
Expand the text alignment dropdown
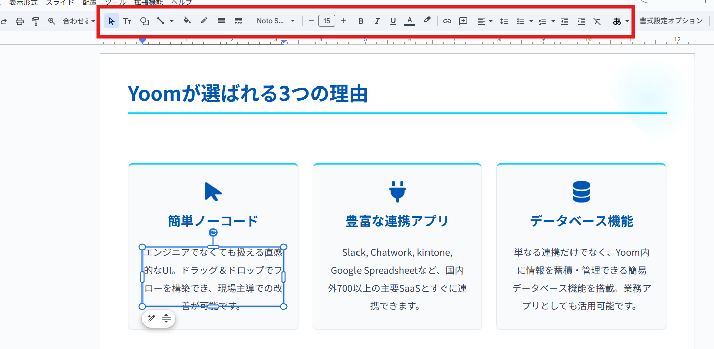tap(485, 21)
